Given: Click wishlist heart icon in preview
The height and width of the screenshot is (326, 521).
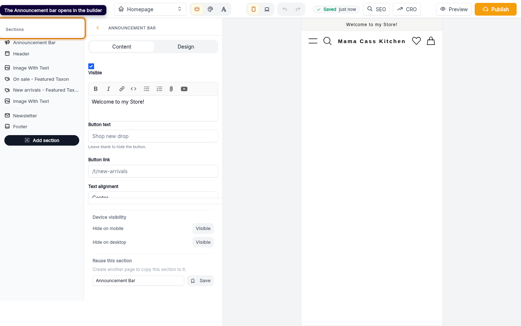Looking at the screenshot, I should (x=416, y=41).
